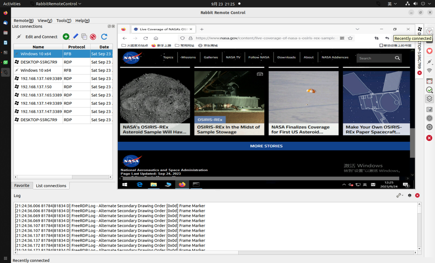Screen dimensions: 435x263
Task: Click the upper gear settings icon
Action: [x=429, y=118]
